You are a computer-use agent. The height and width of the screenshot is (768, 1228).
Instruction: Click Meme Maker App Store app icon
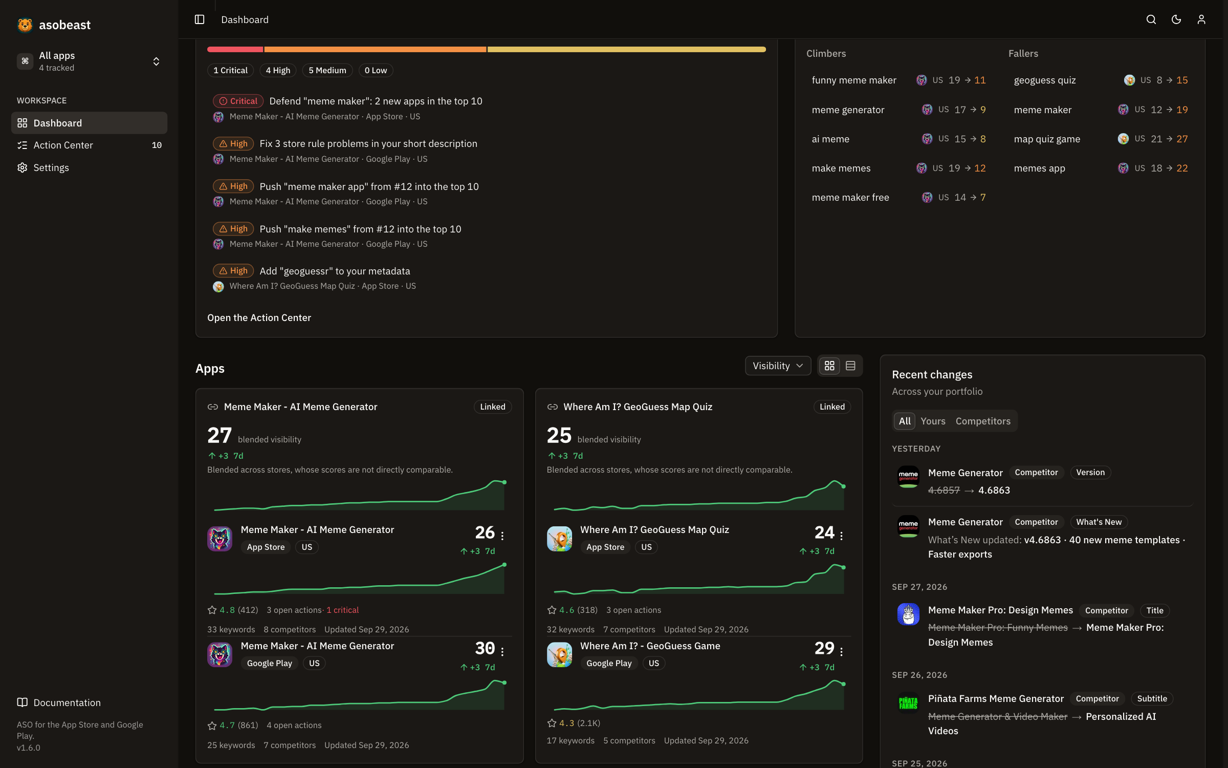coord(220,539)
